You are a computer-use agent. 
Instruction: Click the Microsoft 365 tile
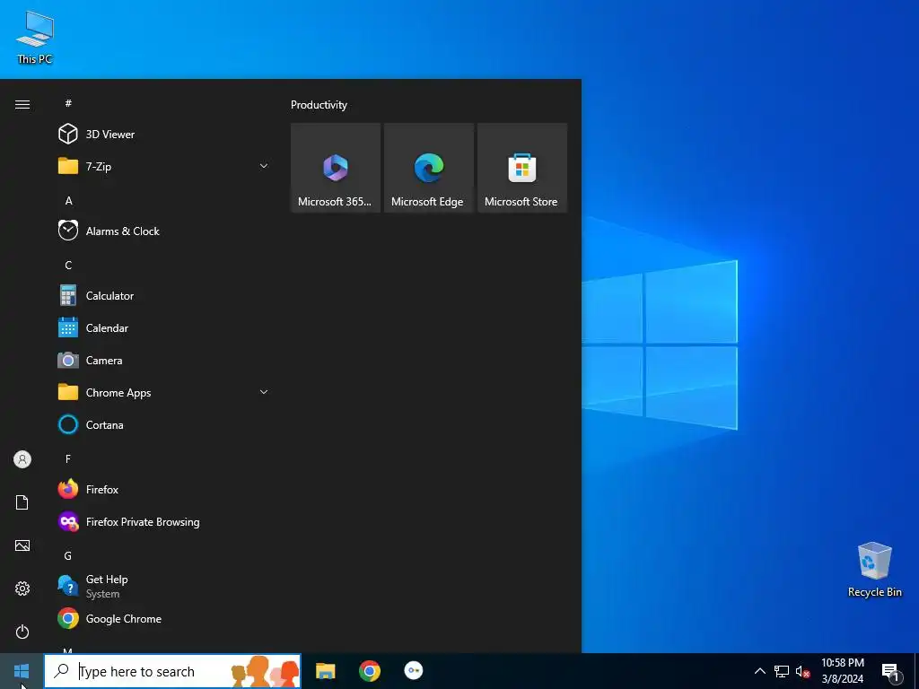tap(336, 168)
